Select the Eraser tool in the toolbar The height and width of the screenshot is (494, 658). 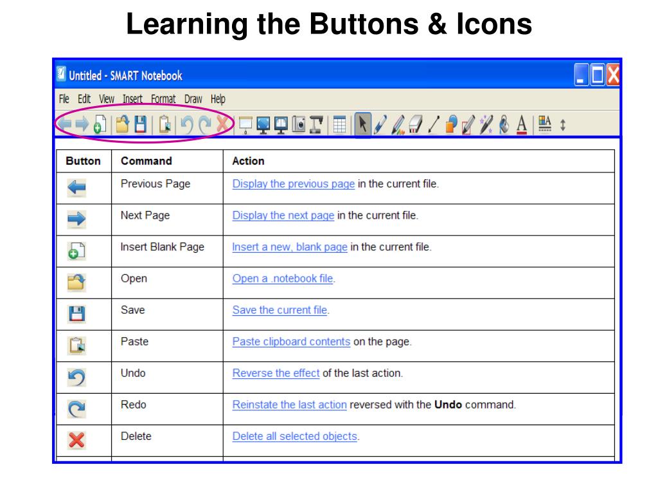415,125
